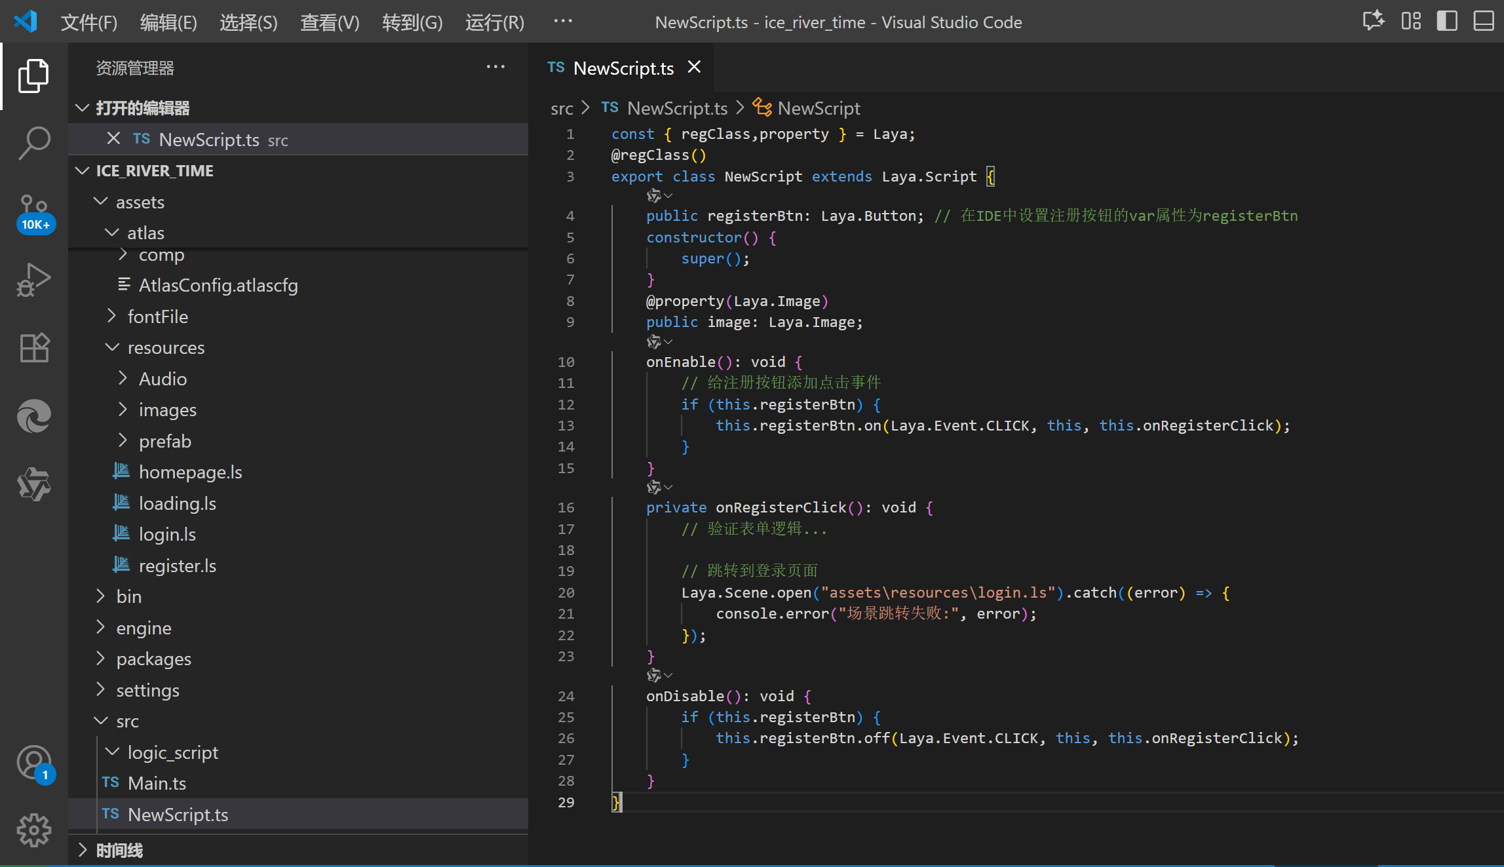Open the Extensions view

pyautogui.click(x=34, y=348)
